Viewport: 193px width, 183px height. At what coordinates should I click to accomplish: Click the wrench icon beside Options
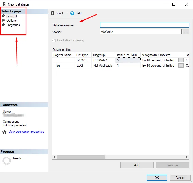coord(3,21)
